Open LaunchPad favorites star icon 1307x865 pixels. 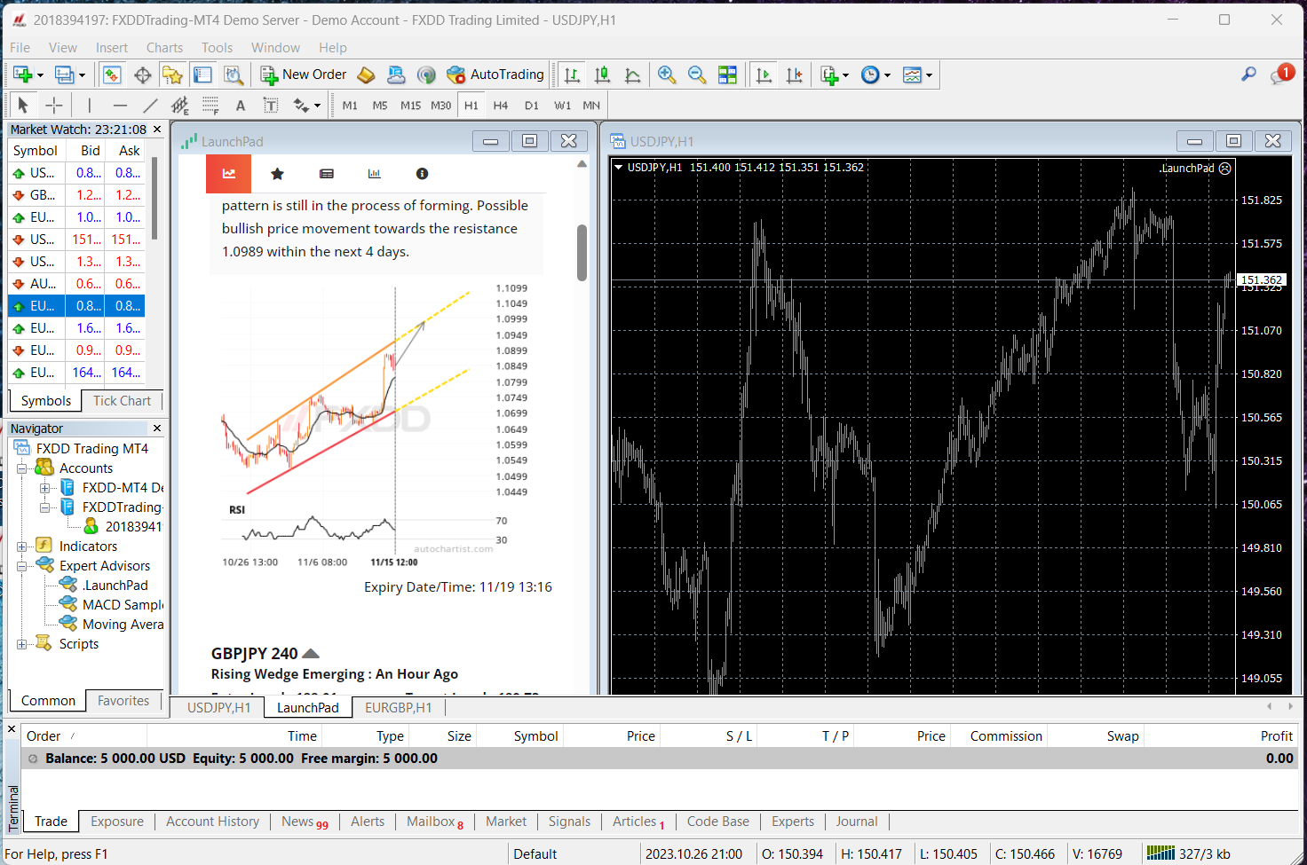click(x=277, y=174)
